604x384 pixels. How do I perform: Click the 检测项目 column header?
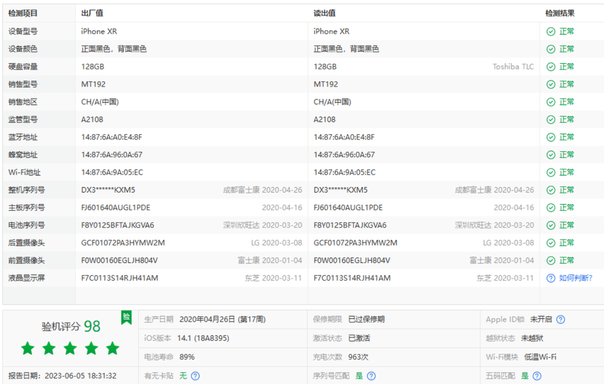[23, 13]
